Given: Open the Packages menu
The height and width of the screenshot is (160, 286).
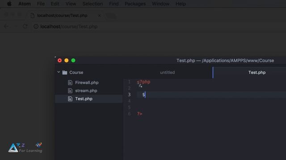Looking at the screenshot, I should pos(135,4).
